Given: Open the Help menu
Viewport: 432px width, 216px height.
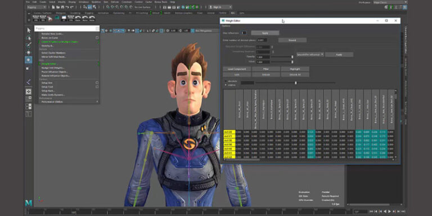Looking at the screenshot, I should [173, 2].
